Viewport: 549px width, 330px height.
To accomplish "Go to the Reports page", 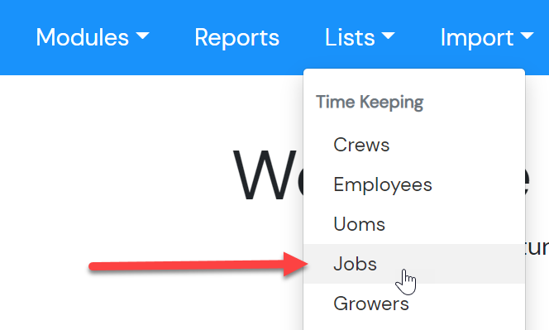I will [x=236, y=37].
